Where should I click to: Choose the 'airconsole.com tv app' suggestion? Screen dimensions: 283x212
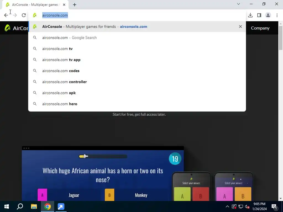point(137,60)
